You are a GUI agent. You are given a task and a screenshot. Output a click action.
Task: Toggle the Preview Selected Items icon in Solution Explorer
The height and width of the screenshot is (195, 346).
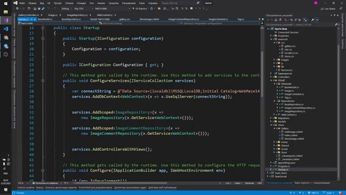317,20
